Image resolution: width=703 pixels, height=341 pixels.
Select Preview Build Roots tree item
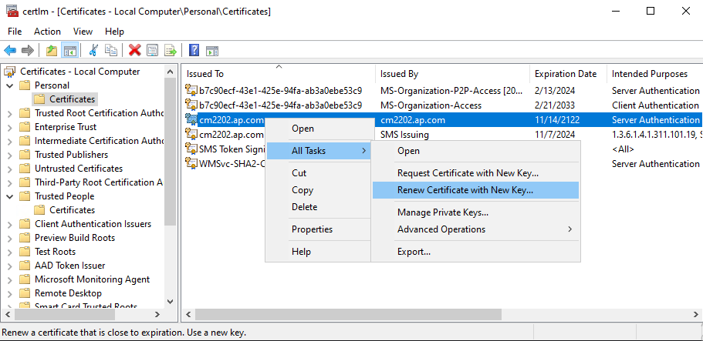[x=74, y=238]
